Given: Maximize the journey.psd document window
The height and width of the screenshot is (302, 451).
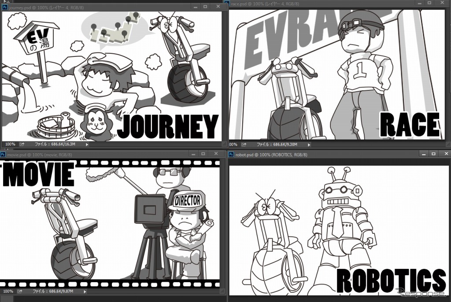Looking at the screenshot, I should (205, 7).
